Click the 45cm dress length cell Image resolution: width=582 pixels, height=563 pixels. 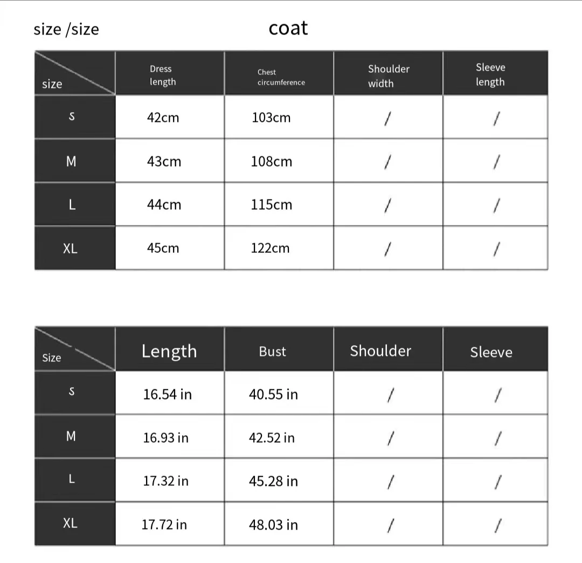163,248
